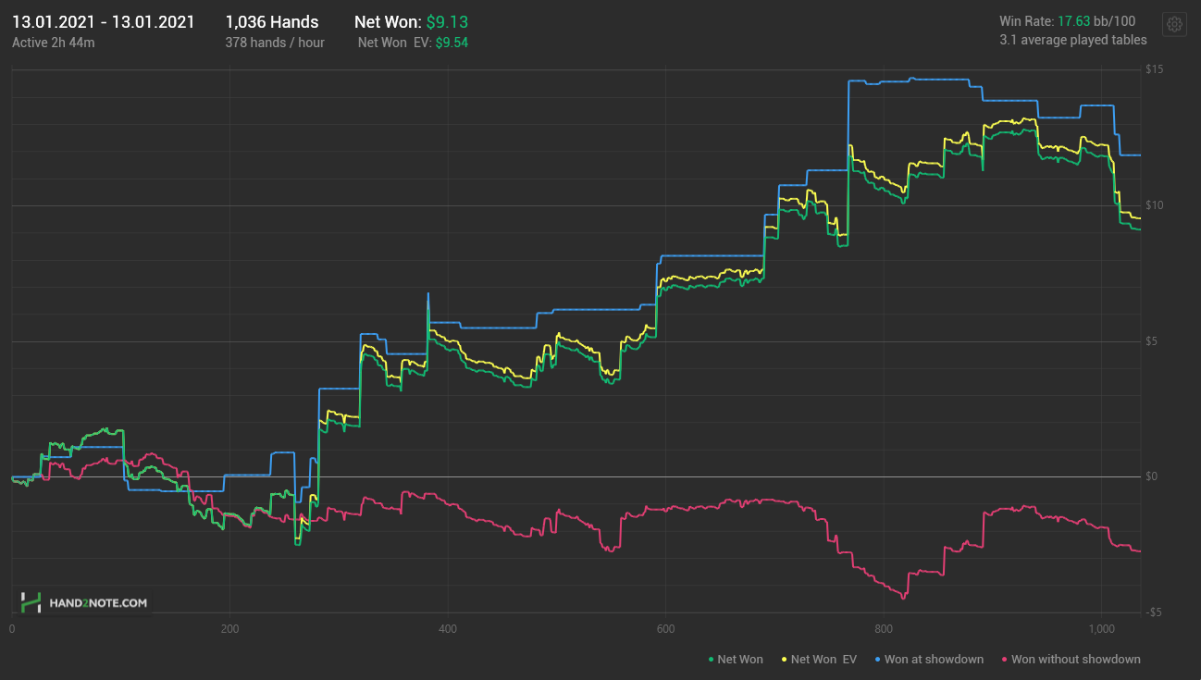Image resolution: width=1201 pixels, height=680 pixels.
Task: Select the date range 13.01.2021 - 13.01.2021
Action: click(x=104, y=22)
